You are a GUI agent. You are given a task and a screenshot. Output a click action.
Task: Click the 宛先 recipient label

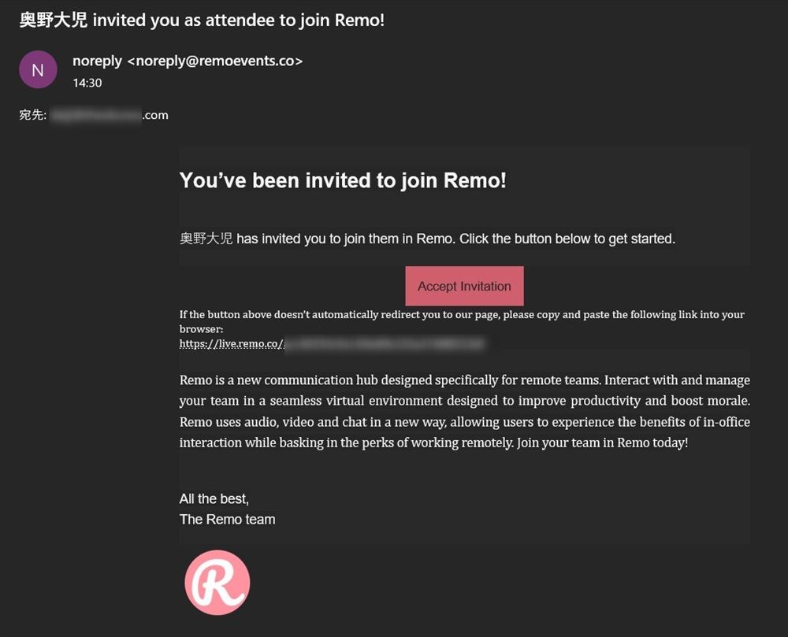coord(32,115)
